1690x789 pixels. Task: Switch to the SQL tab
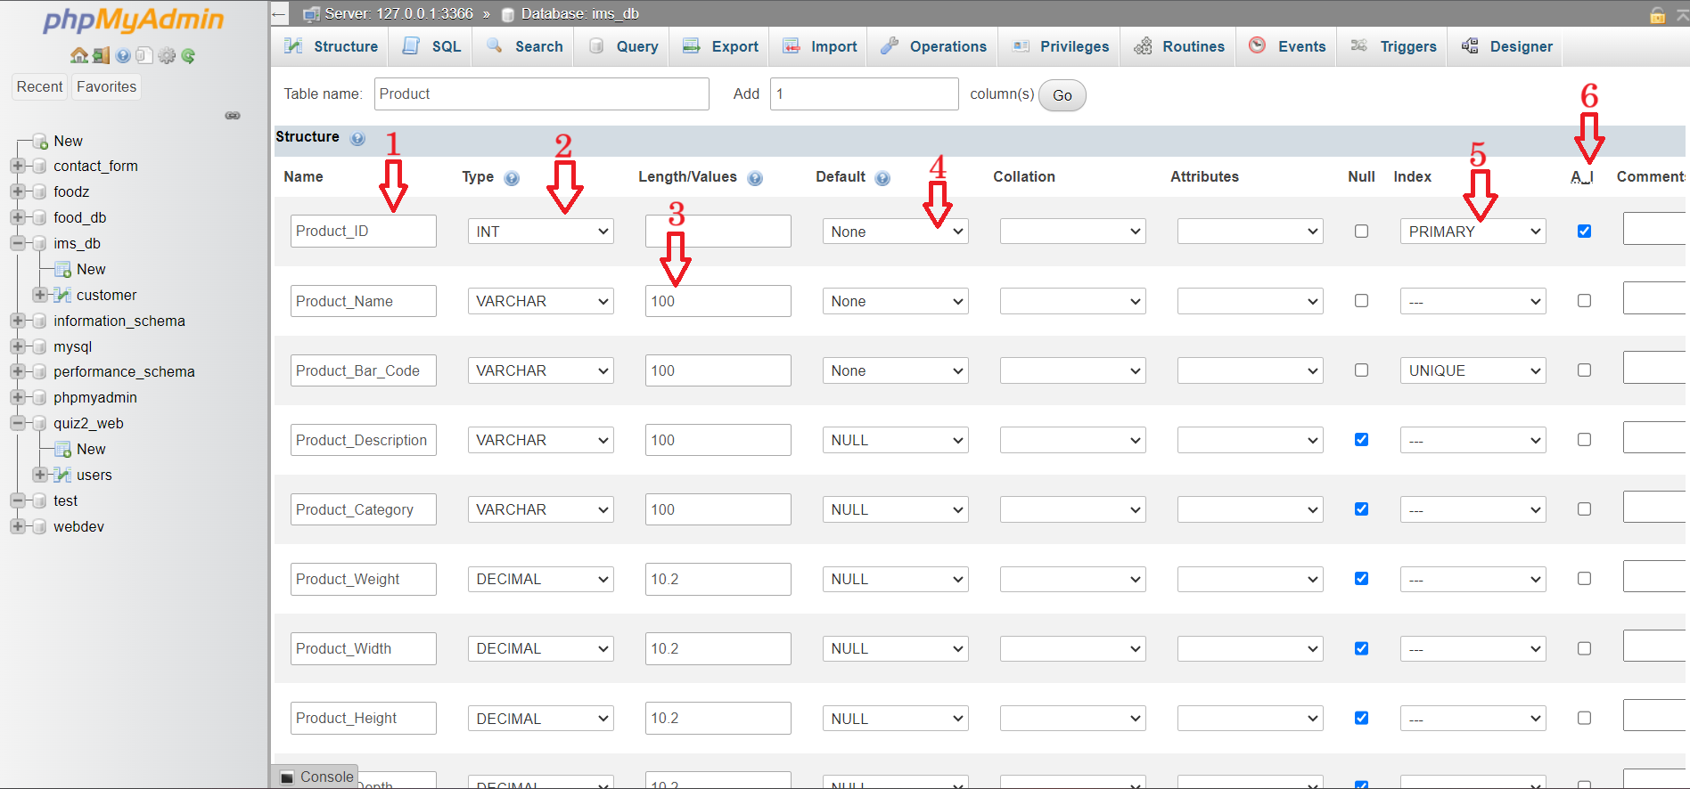click(x=432, y=46)
